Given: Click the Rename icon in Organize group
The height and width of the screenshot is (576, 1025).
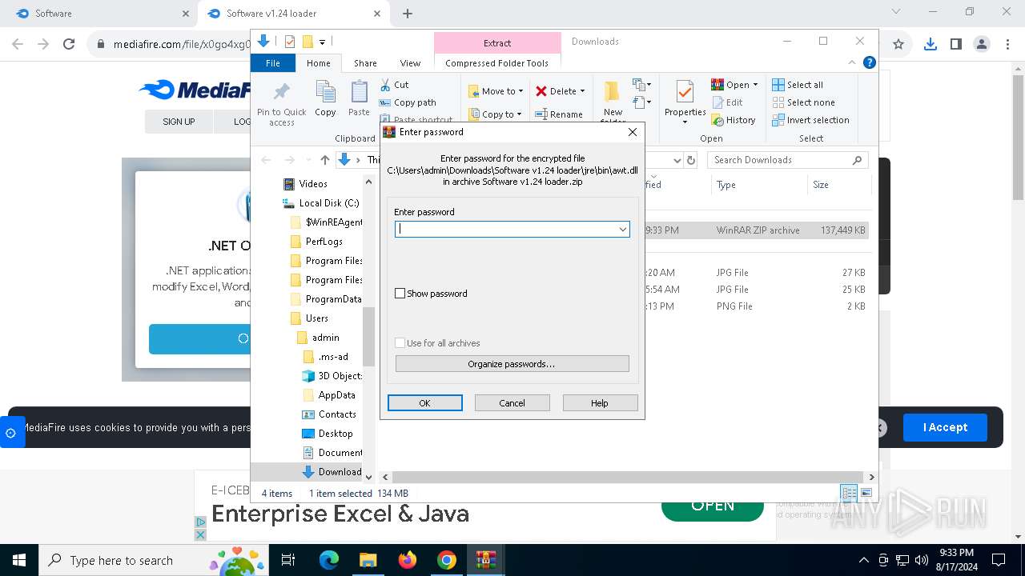Looking at the screenshot, I should click(x=541, y=114).
